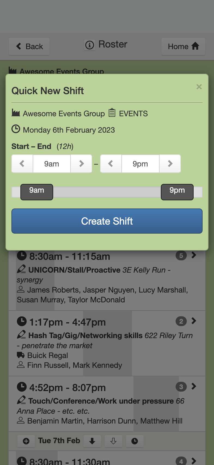Click the 9pm end time field
Viewport: 214px width, 465px height.
[140, 164]
